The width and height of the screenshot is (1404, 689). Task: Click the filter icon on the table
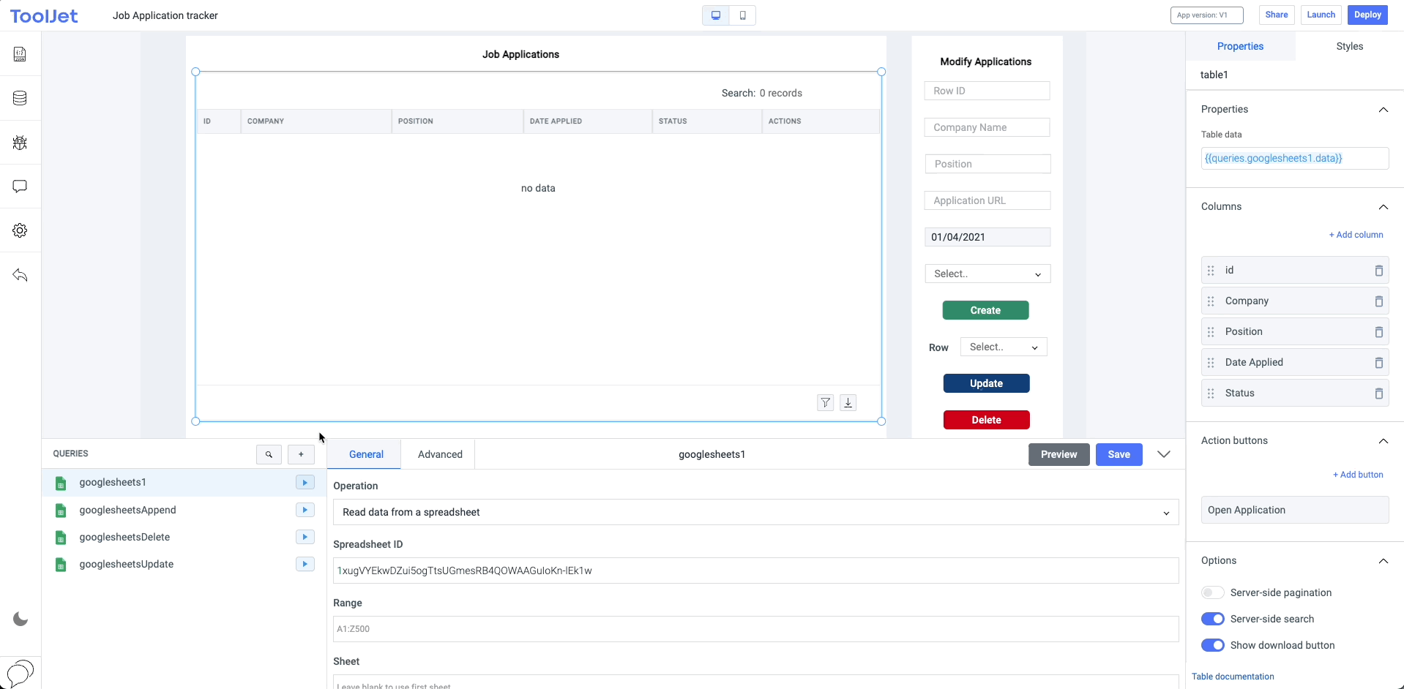pos(825,402)
